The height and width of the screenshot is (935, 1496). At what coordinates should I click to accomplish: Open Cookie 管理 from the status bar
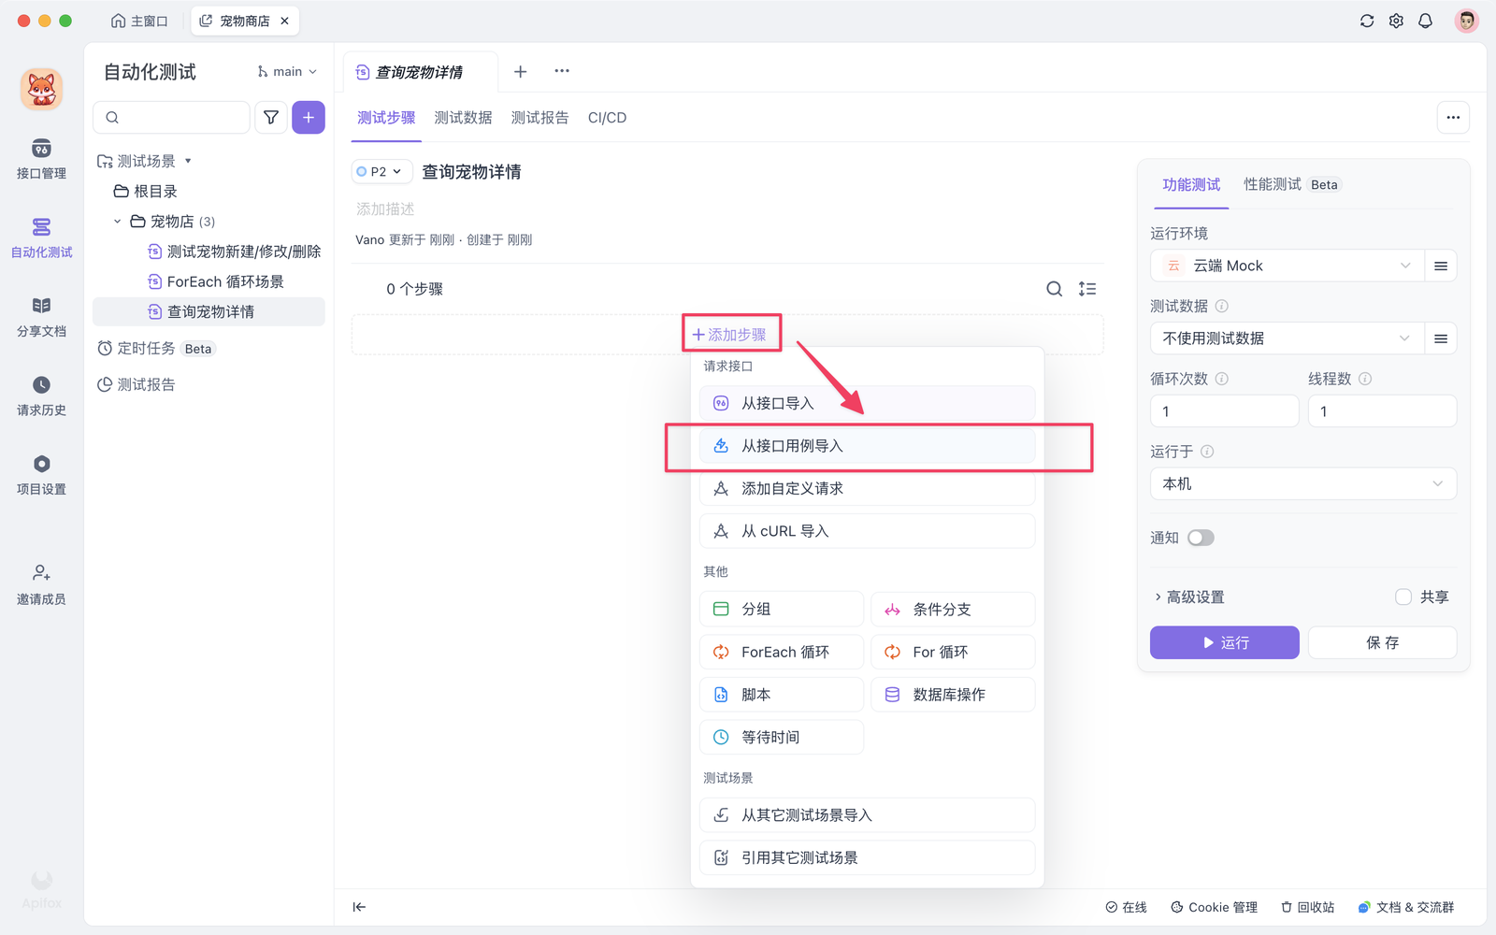coord(1213,906)
